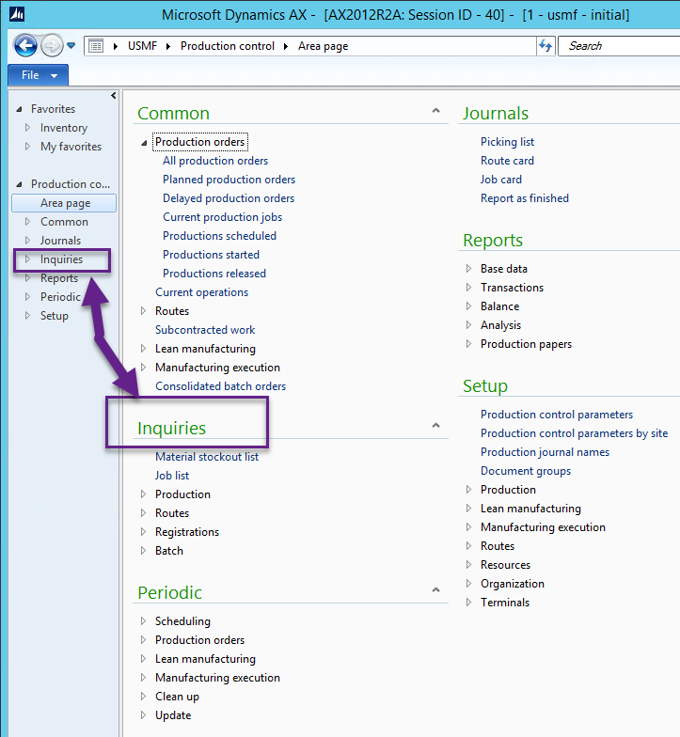Open Picking list journal
Image resolution: width=680 pixels, height=737 pixels.
pyautogui.click(x=508, y=142)
